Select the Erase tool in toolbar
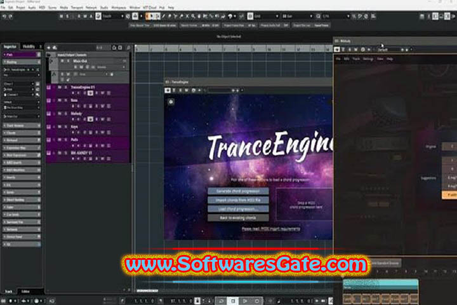Screen dimensions: 457x305 pyautogui.click(x=169, y=16)
